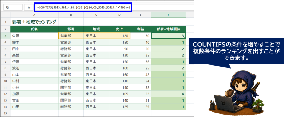Click 東日本 in 佐藤's row
This screenshot has height=117, width=284.
click(x=96, y=36)
